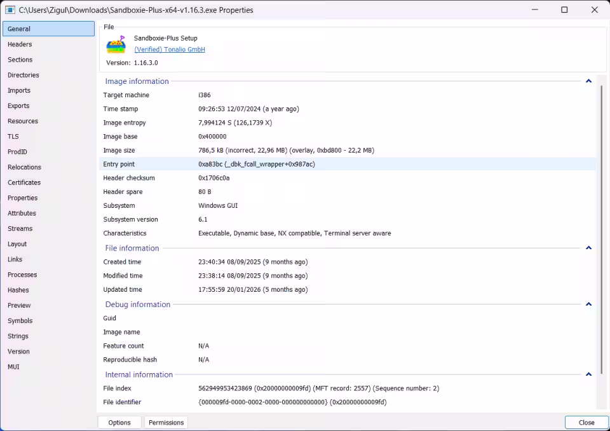Maximize the Properties window
Image resolution: width=610 pixels, height=431 pixels.
[x=564, y=10]
